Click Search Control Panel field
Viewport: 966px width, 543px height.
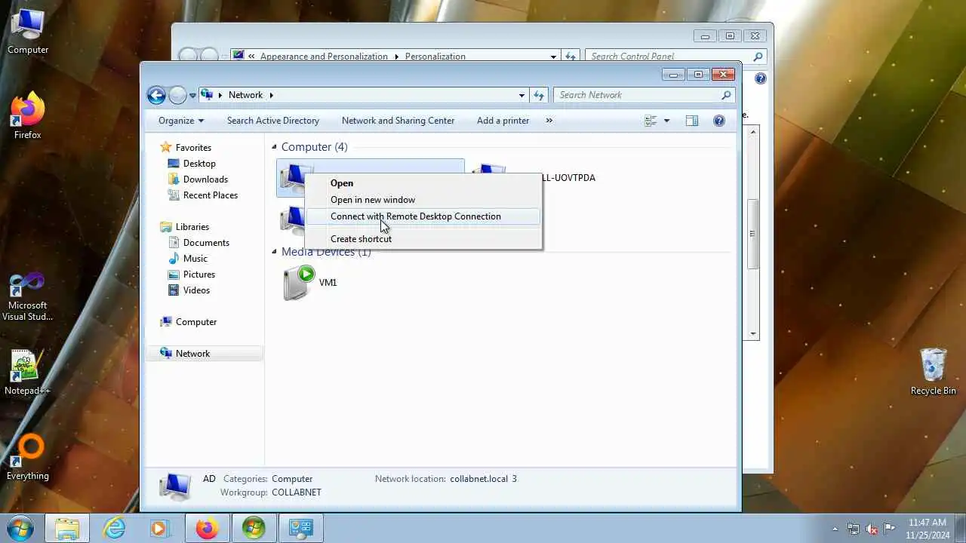coord(670,56)
